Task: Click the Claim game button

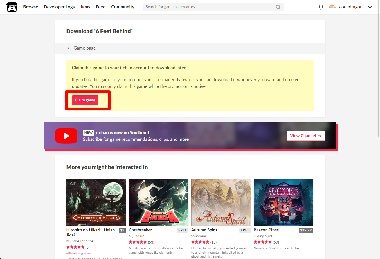Action: pyautogui.click(x=85, y=100)
